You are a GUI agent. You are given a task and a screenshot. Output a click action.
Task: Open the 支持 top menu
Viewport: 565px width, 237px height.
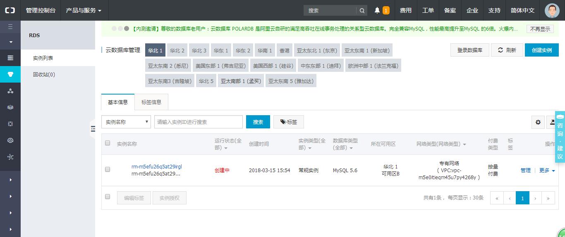tap(494, 10)
